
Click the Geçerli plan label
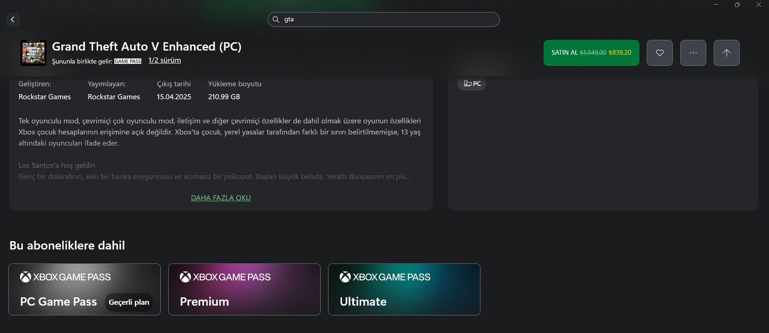pos(129,302)
